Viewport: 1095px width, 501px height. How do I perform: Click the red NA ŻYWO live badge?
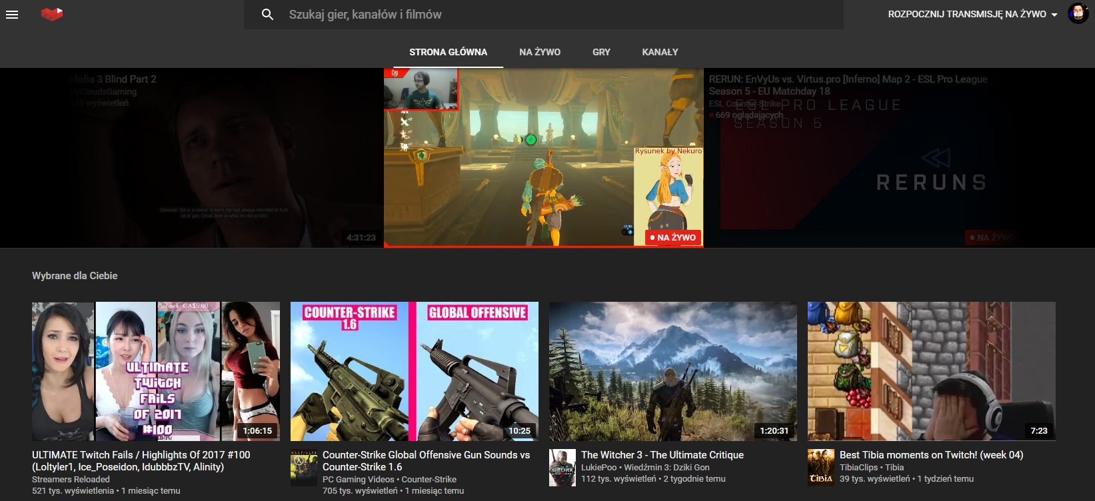point(673,237)
